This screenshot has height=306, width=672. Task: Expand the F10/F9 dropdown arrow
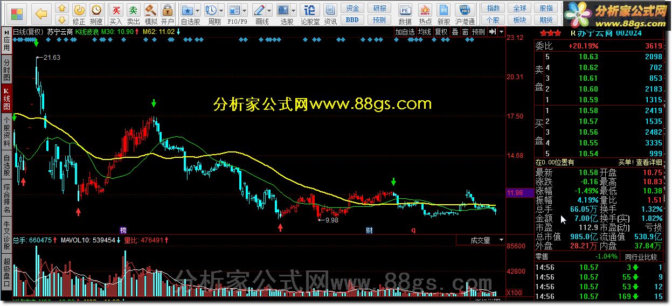tap(245, 10)
